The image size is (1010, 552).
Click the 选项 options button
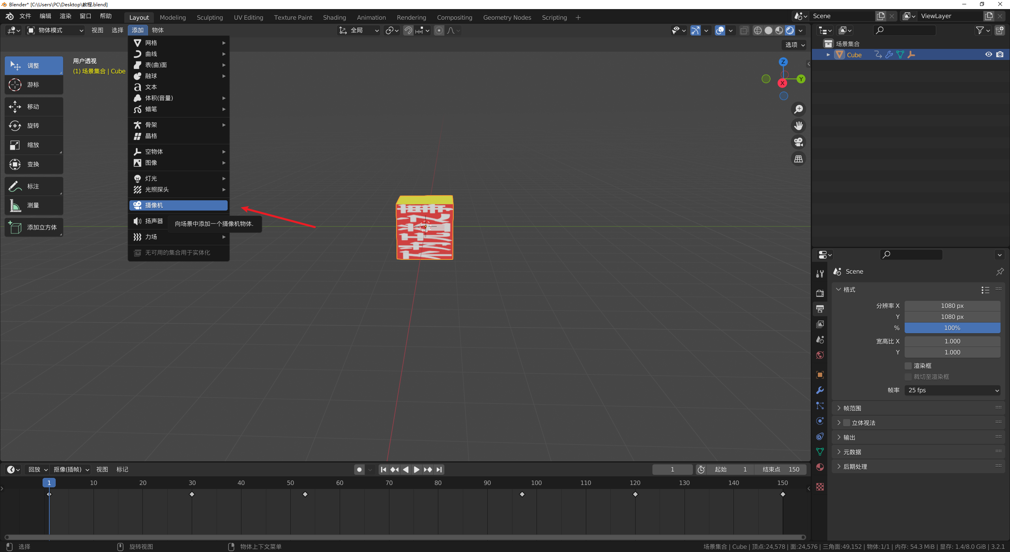tap(795, 45)
